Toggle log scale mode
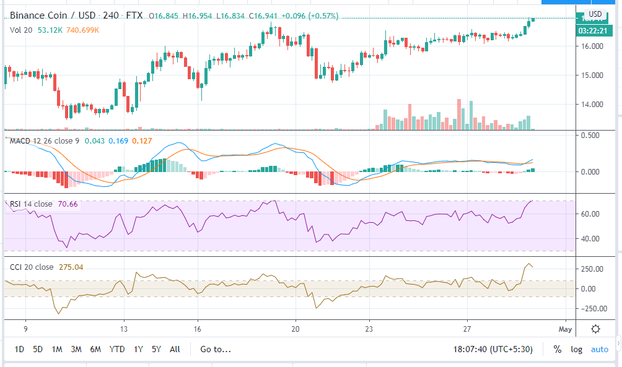Viewport: 622px width, 367px height. (x=576, y=349)
